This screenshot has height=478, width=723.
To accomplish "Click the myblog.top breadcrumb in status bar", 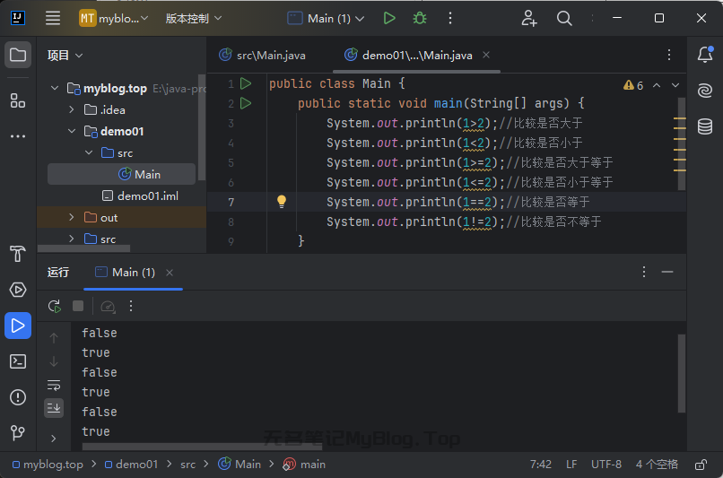I will tap(48, 465).
